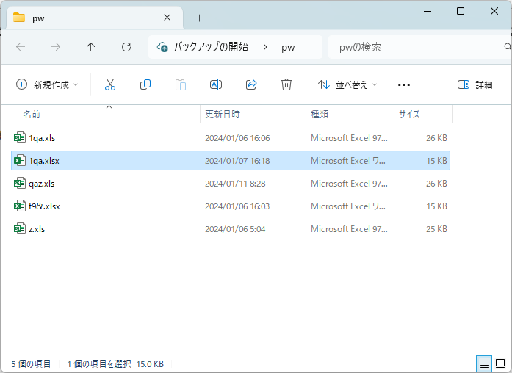Click the Share icon in toolbar

251,84
